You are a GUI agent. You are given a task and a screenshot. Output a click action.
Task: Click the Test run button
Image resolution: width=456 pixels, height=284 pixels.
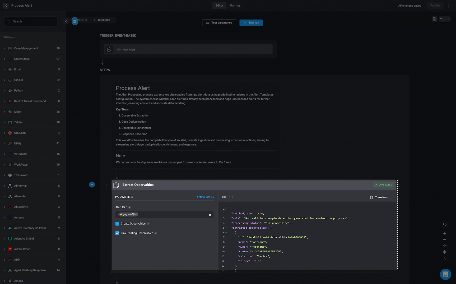coord(251,23)
